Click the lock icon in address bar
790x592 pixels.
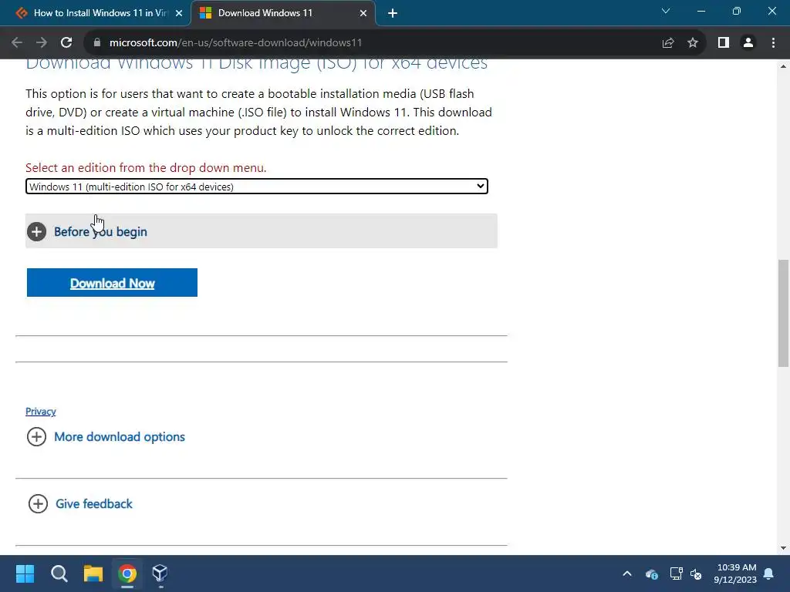point(97,43)
